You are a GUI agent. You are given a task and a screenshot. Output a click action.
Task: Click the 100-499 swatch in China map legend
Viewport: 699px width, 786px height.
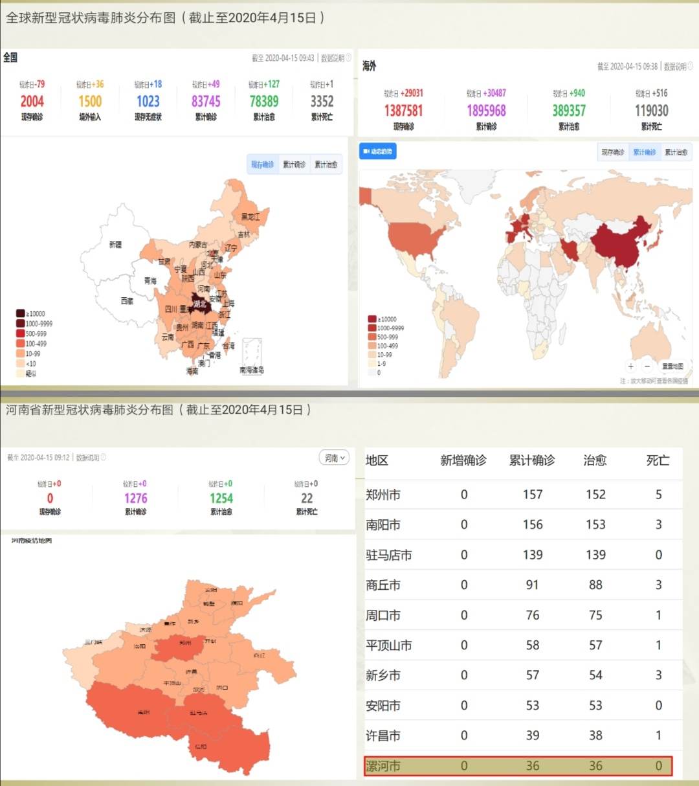(20, 344)
